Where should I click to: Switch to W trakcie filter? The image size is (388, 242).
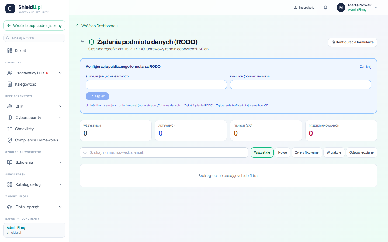pyautogui.click(x=334, y=152)
